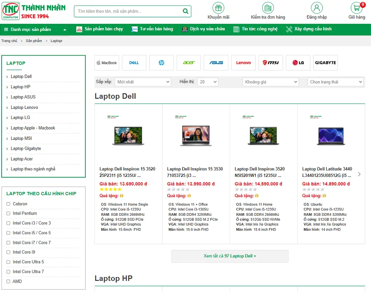The height and width of the screenshot is (292, 371).
Task: Check the AMD chip filter
Action: pyautogui.click(x=8, y=281)
